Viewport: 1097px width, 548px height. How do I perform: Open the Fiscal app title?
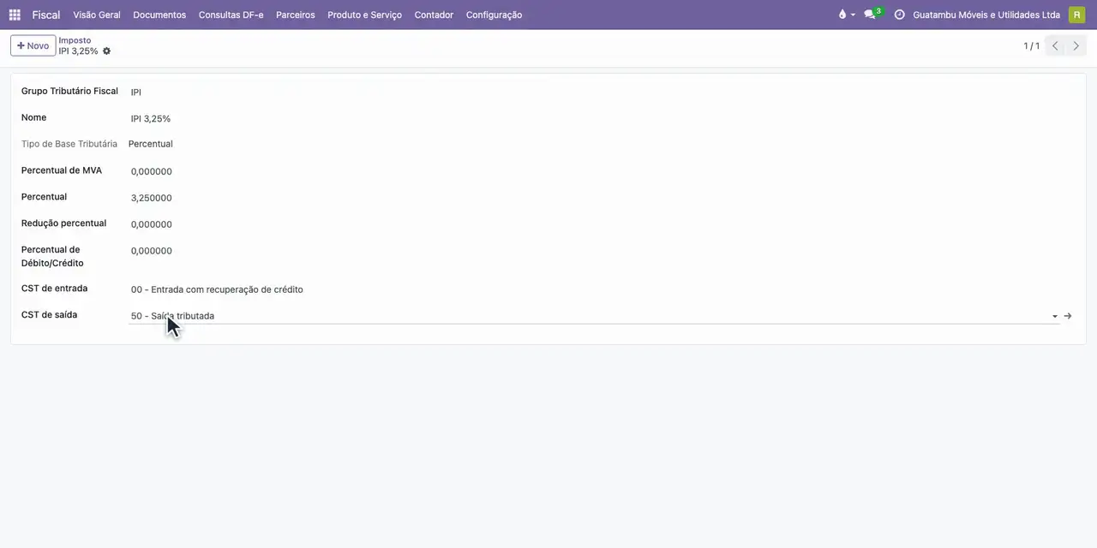coord(46,15)
